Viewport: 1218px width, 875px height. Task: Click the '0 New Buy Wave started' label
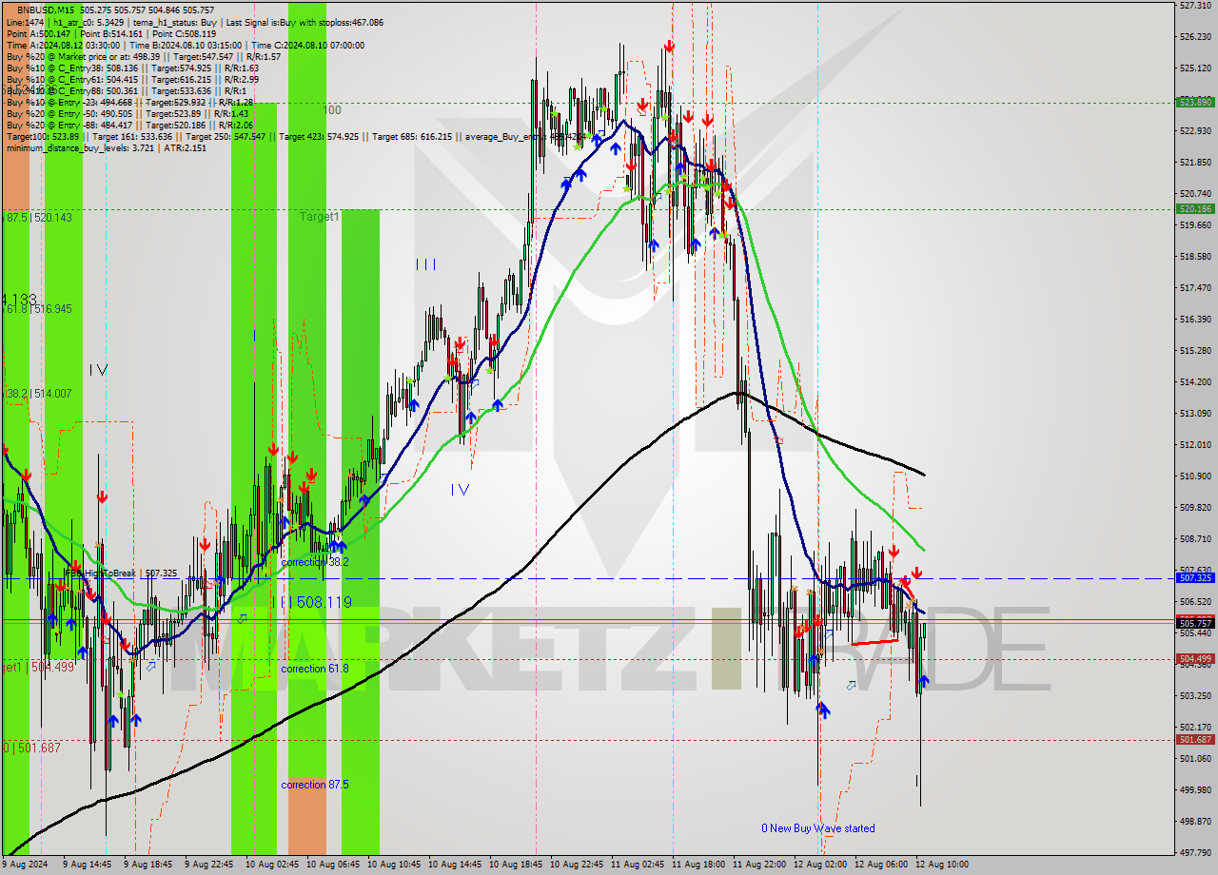(817, 828)
